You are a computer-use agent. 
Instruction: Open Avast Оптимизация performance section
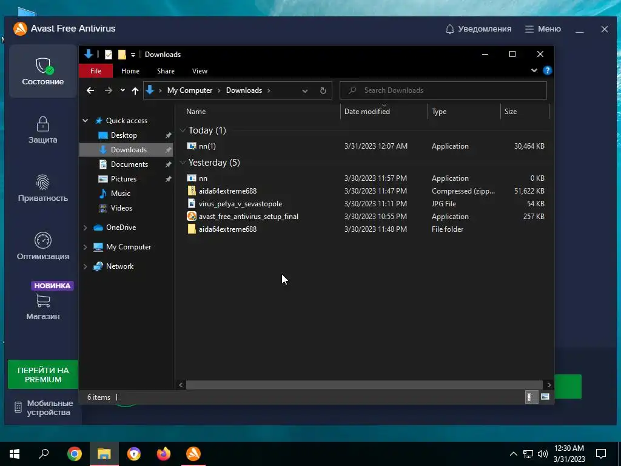[43, 246]
